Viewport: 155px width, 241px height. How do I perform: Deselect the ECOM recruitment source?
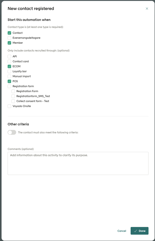coord(9,66)
